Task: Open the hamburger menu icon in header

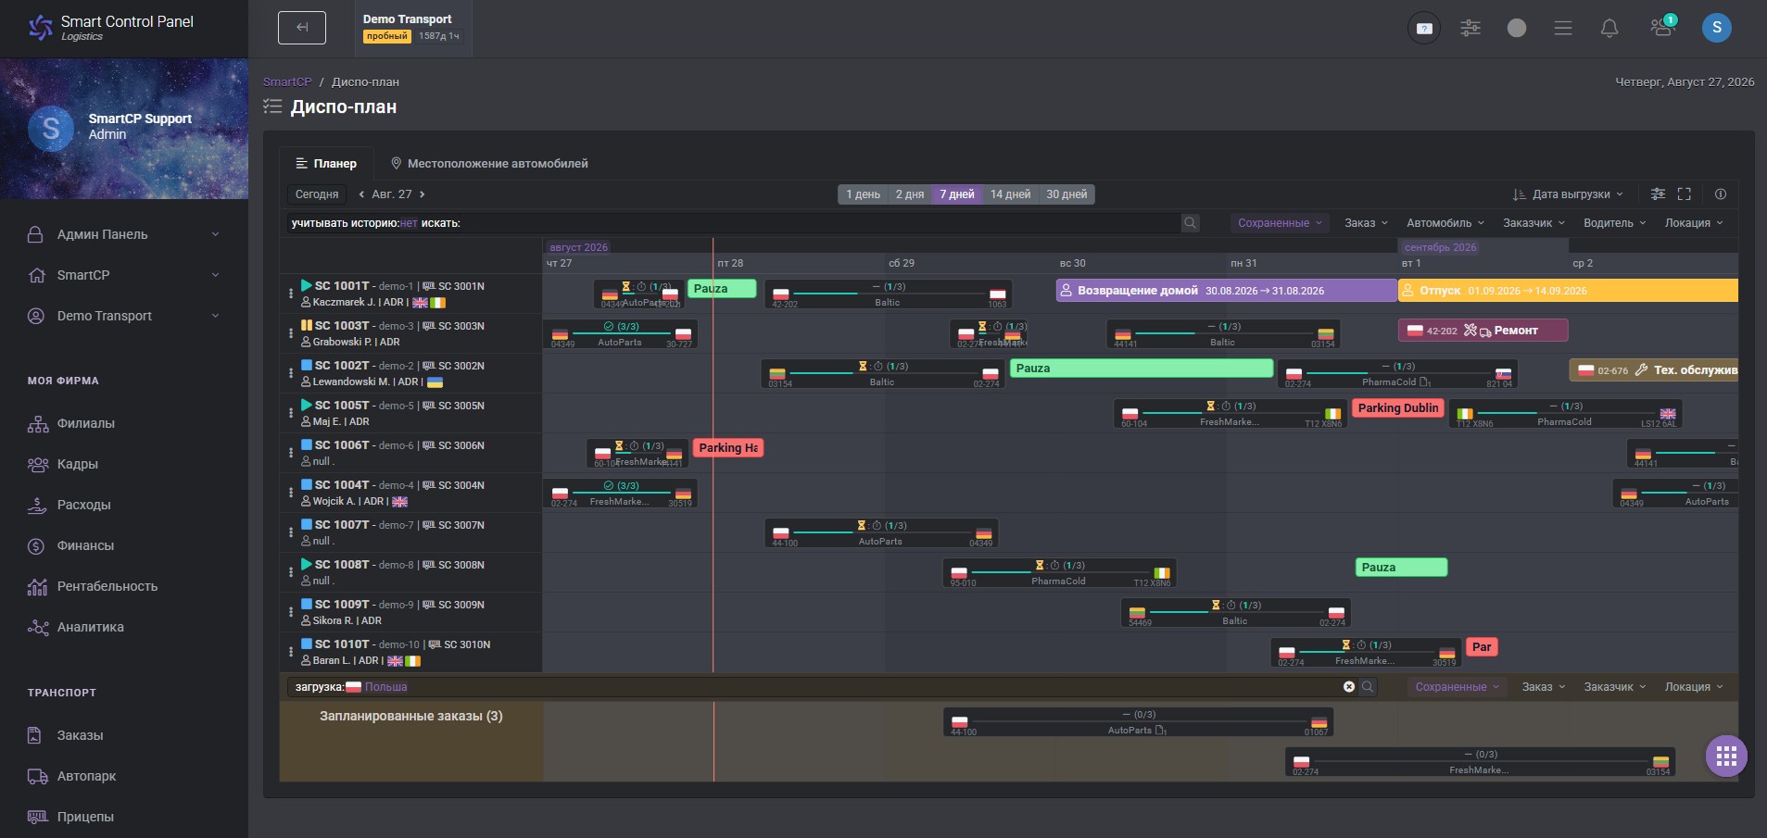Action: tap(1563, 28)
